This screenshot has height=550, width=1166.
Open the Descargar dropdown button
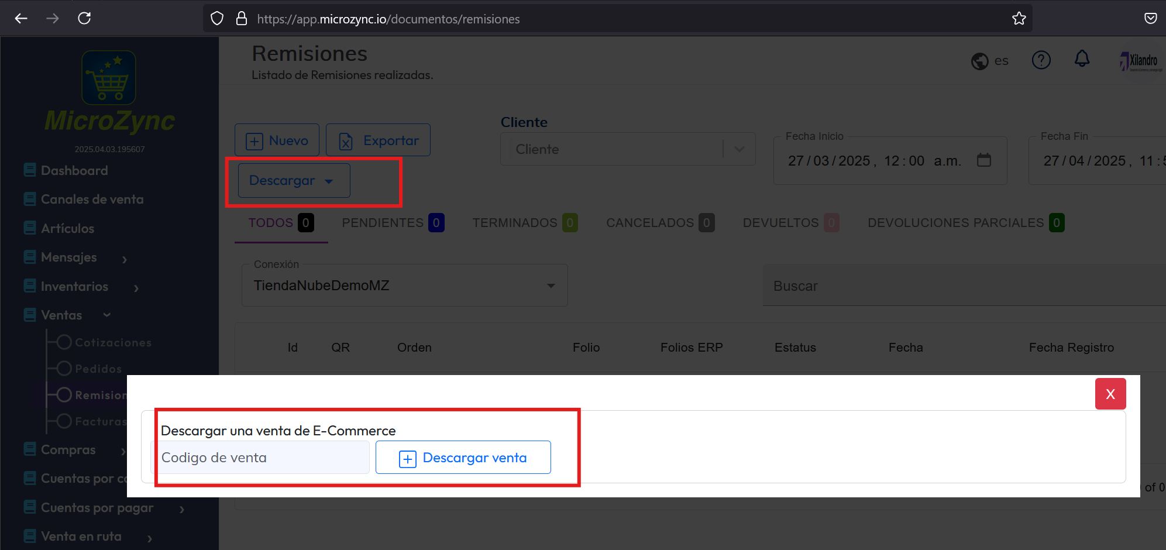(294, 181)
